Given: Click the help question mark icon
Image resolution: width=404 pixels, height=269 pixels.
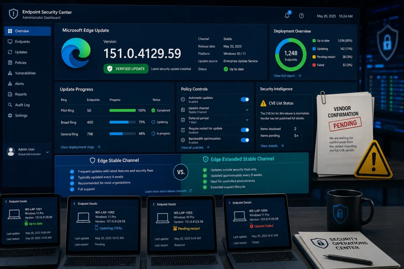Looking at the screenshot, I should click(301, 16).
